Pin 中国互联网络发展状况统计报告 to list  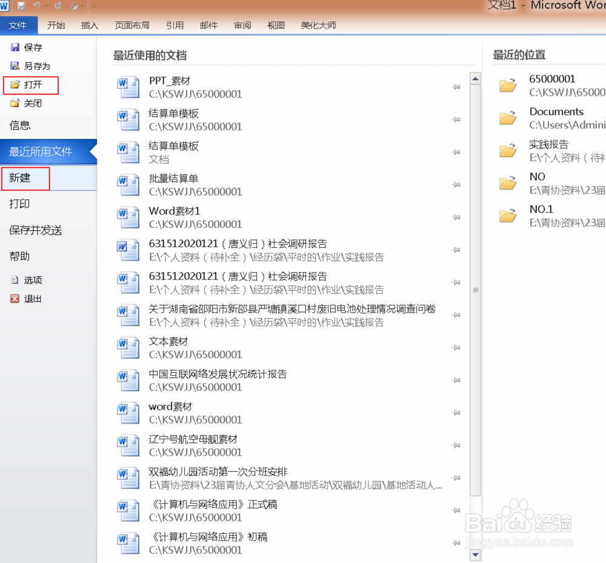click(456, 380)
